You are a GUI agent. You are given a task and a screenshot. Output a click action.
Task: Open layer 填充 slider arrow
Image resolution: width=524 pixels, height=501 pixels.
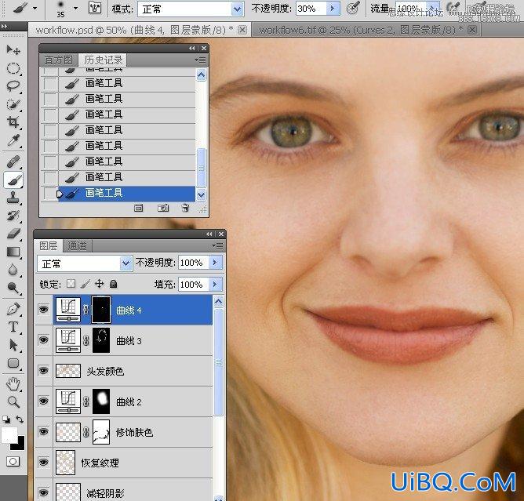pyautogui.click(x=215, y=285)
